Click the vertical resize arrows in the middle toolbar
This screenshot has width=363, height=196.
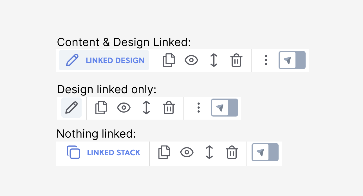(146, 108)
